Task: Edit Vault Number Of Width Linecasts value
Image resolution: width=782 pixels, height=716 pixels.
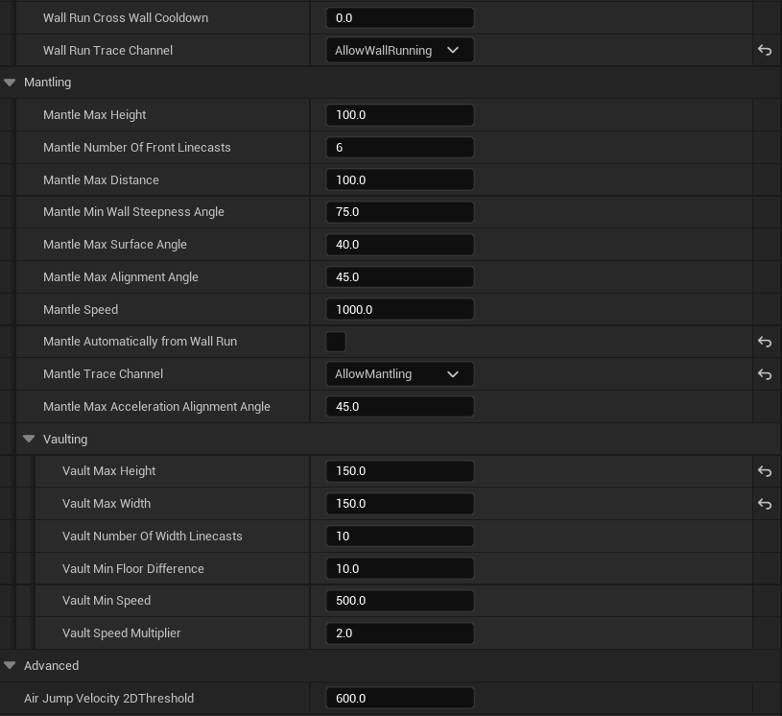Action: tap(399, 536)
